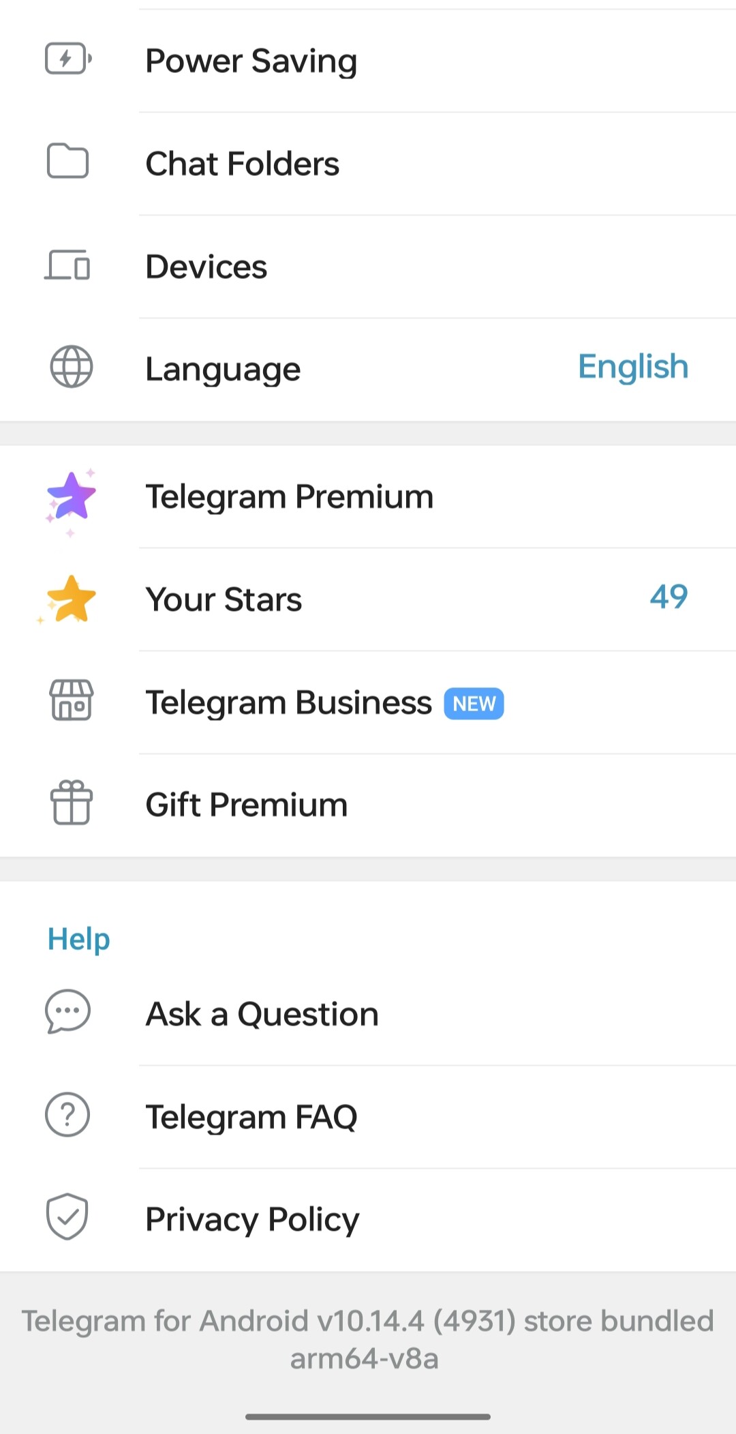The width and height of the screenshot is (736, 1434).
Task: Tap the NEW badge beside Telegram Business
Action: (474, 704)
